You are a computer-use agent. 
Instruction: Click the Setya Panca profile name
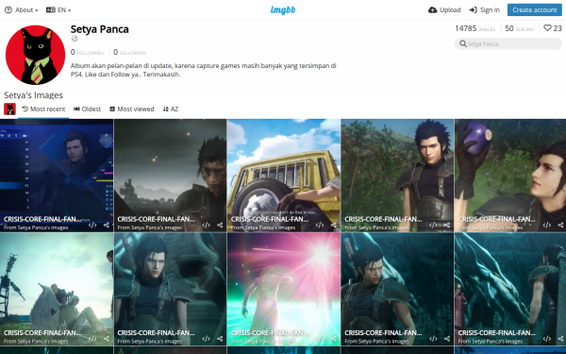tap(100, 29)
